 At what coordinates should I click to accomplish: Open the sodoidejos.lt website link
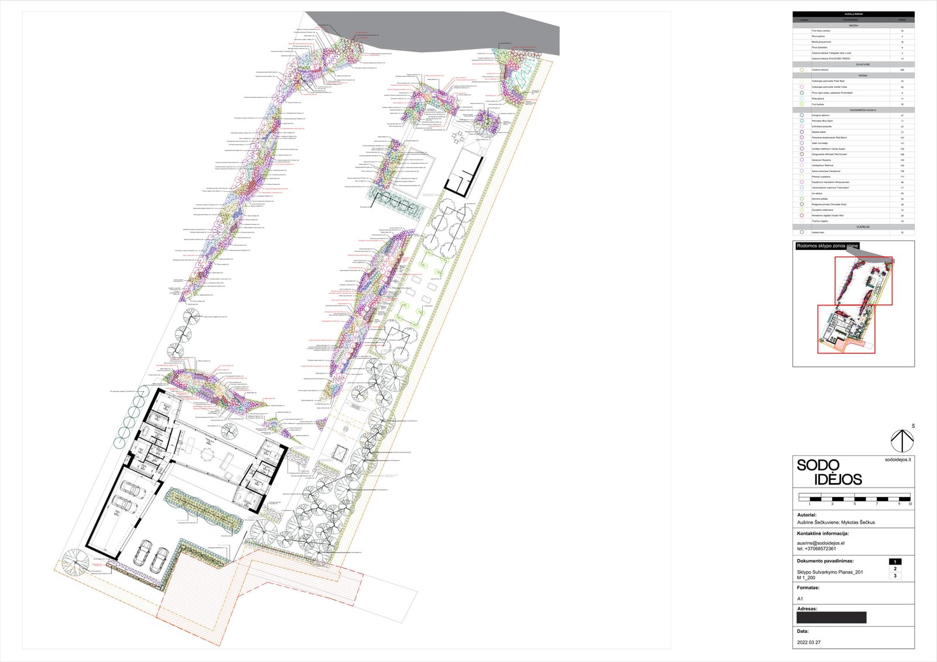(x=898, y=460)
